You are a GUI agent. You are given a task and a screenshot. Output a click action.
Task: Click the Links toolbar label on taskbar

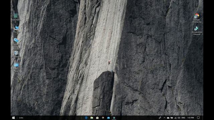click(21, 118)
